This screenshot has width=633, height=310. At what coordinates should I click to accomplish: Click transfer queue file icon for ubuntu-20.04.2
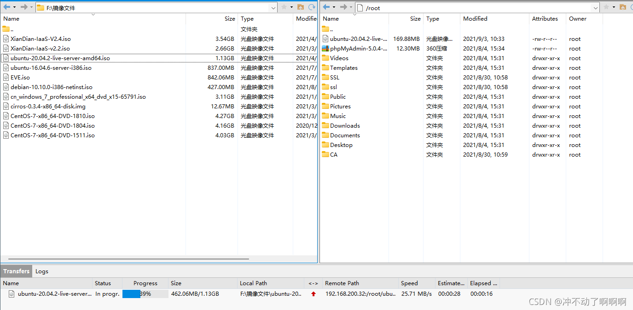click(x=12, y=294)
